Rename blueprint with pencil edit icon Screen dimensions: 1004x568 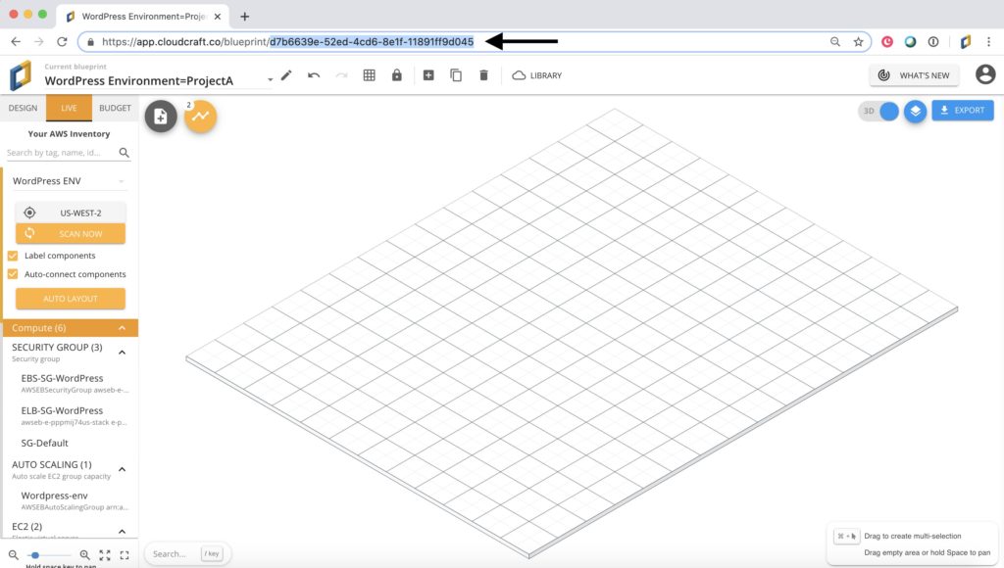click(286, 75)
